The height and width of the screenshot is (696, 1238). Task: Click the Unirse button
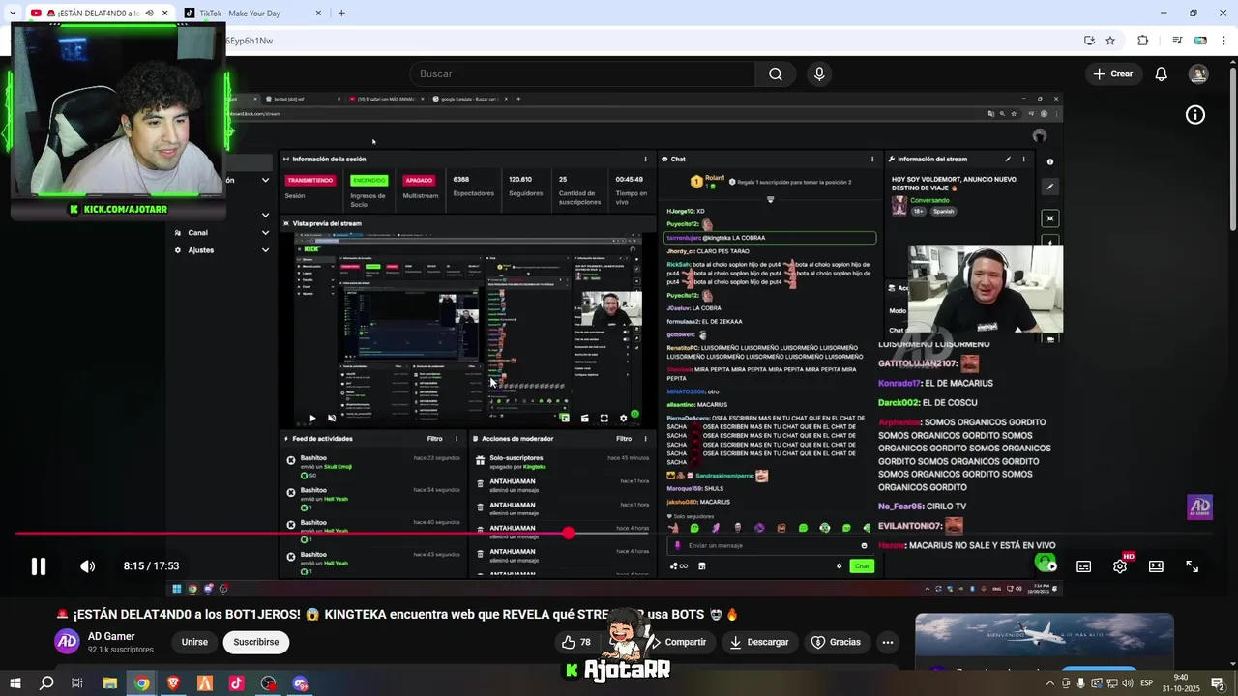(194, 642)
